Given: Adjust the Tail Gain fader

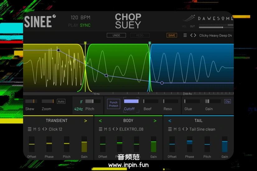Looking at the screenshot, I should coord(225,144).
